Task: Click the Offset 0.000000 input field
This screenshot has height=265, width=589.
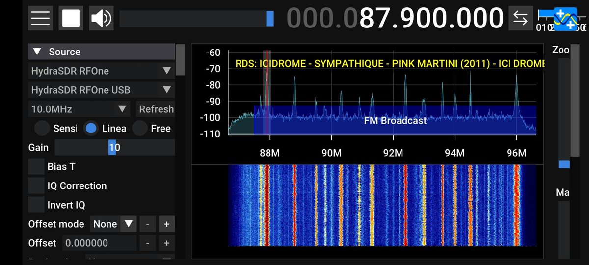Action: pyautogui.click(x=99, y=243)
